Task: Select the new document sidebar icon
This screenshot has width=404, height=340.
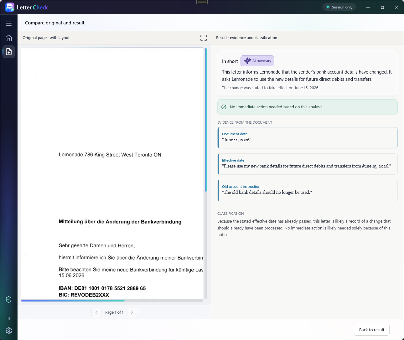Action: [x=9, y=52]
